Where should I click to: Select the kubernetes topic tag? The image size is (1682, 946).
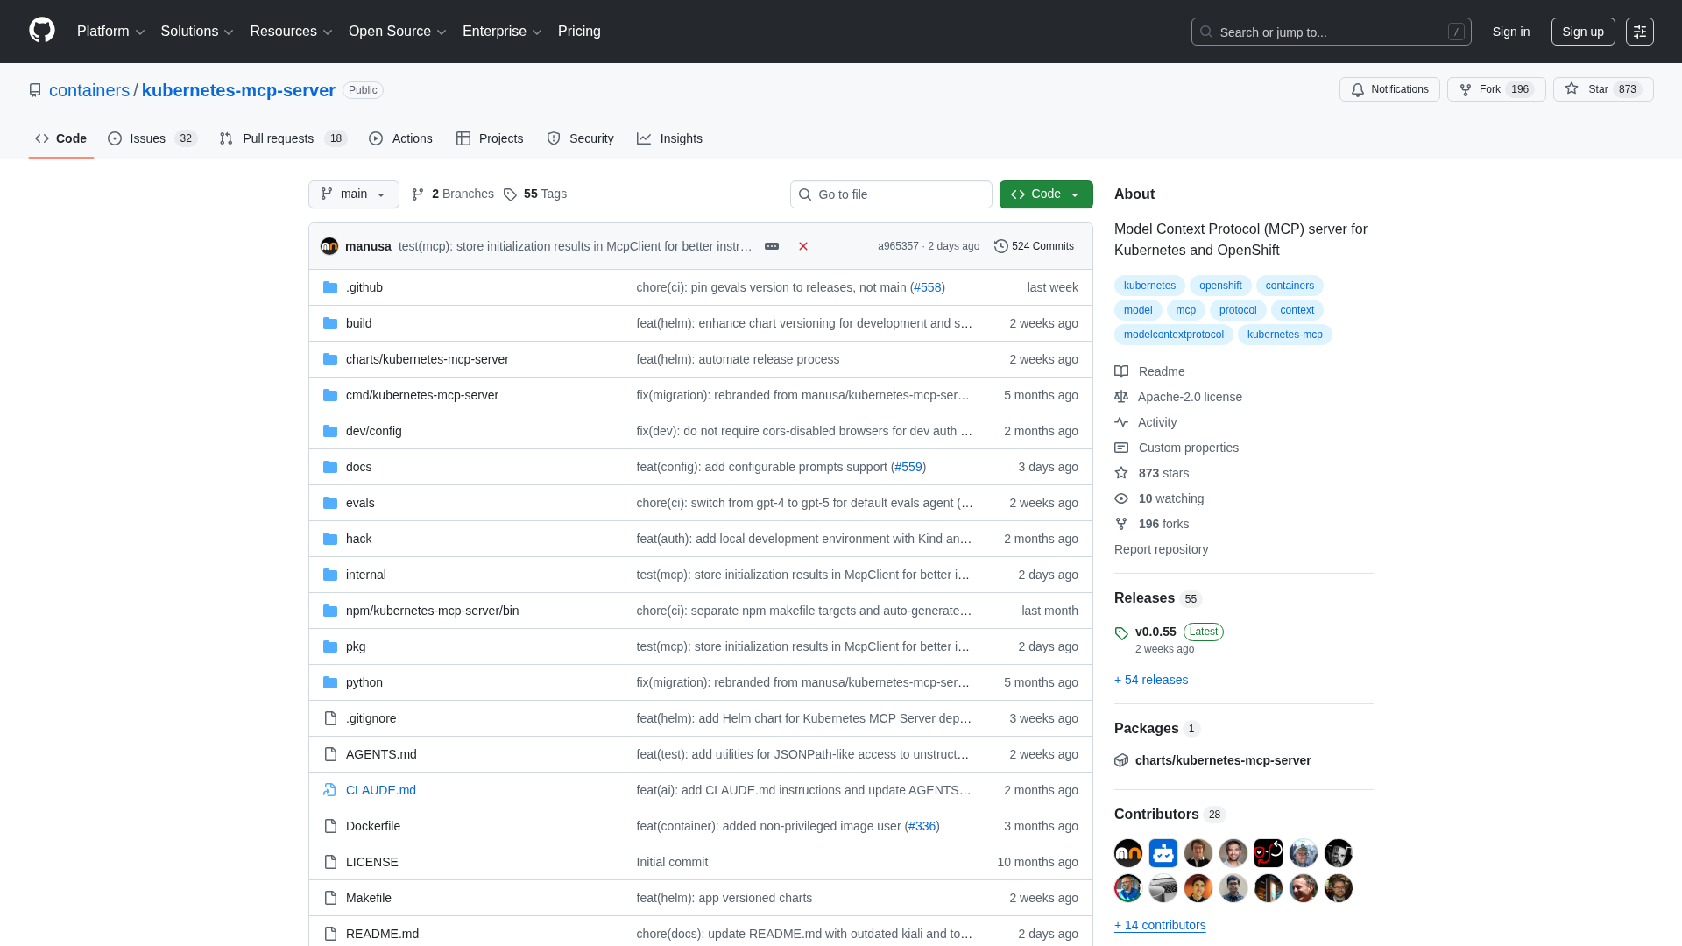1149,286
